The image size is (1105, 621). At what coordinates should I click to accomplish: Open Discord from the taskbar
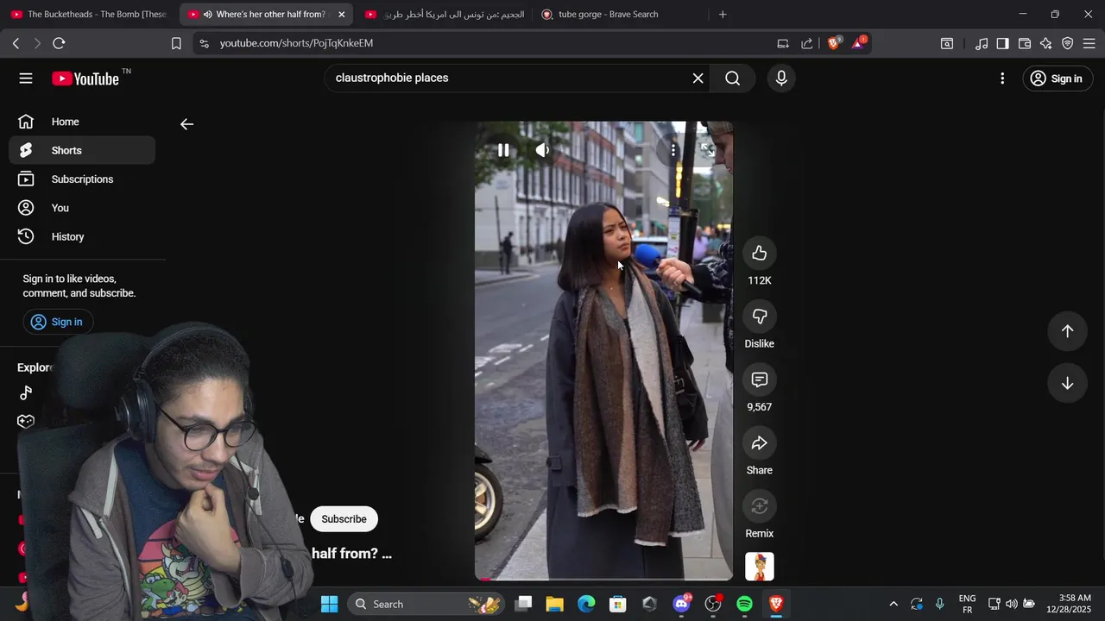point(682,604)
